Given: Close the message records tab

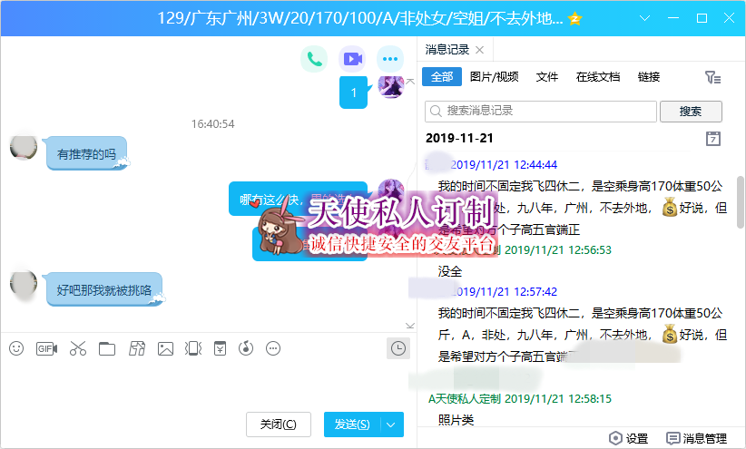Looking at the screenshot, I should coord(479,50).
